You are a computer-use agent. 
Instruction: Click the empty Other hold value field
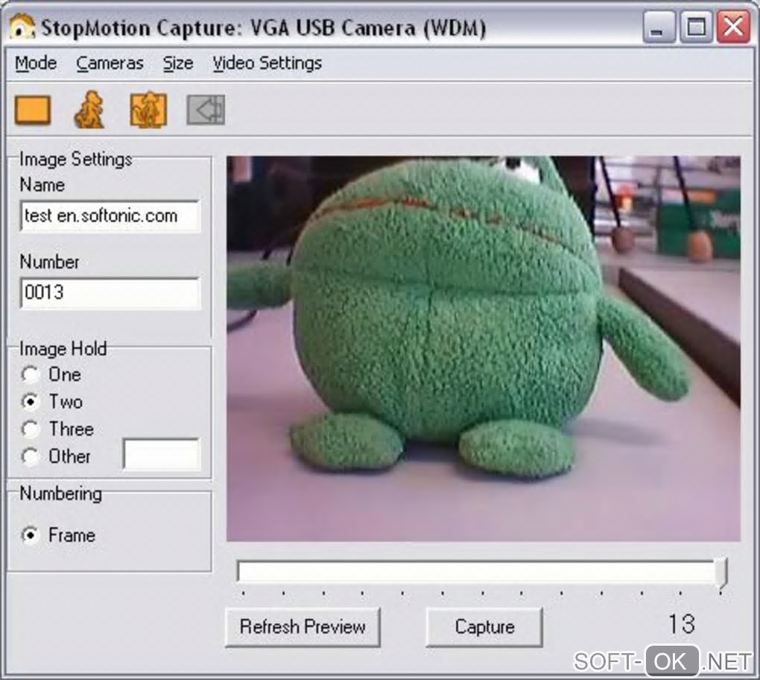(162, 454)
